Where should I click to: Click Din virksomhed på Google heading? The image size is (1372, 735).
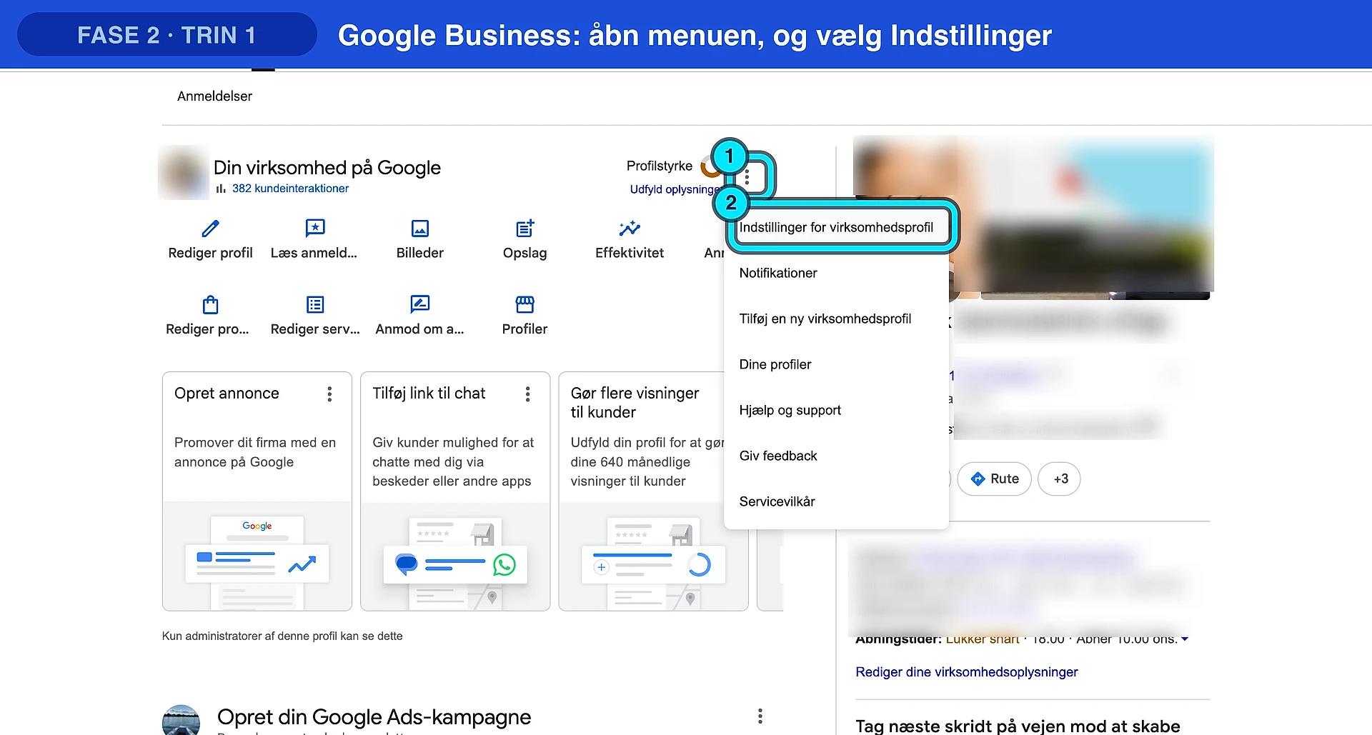[x=327, y=167]
